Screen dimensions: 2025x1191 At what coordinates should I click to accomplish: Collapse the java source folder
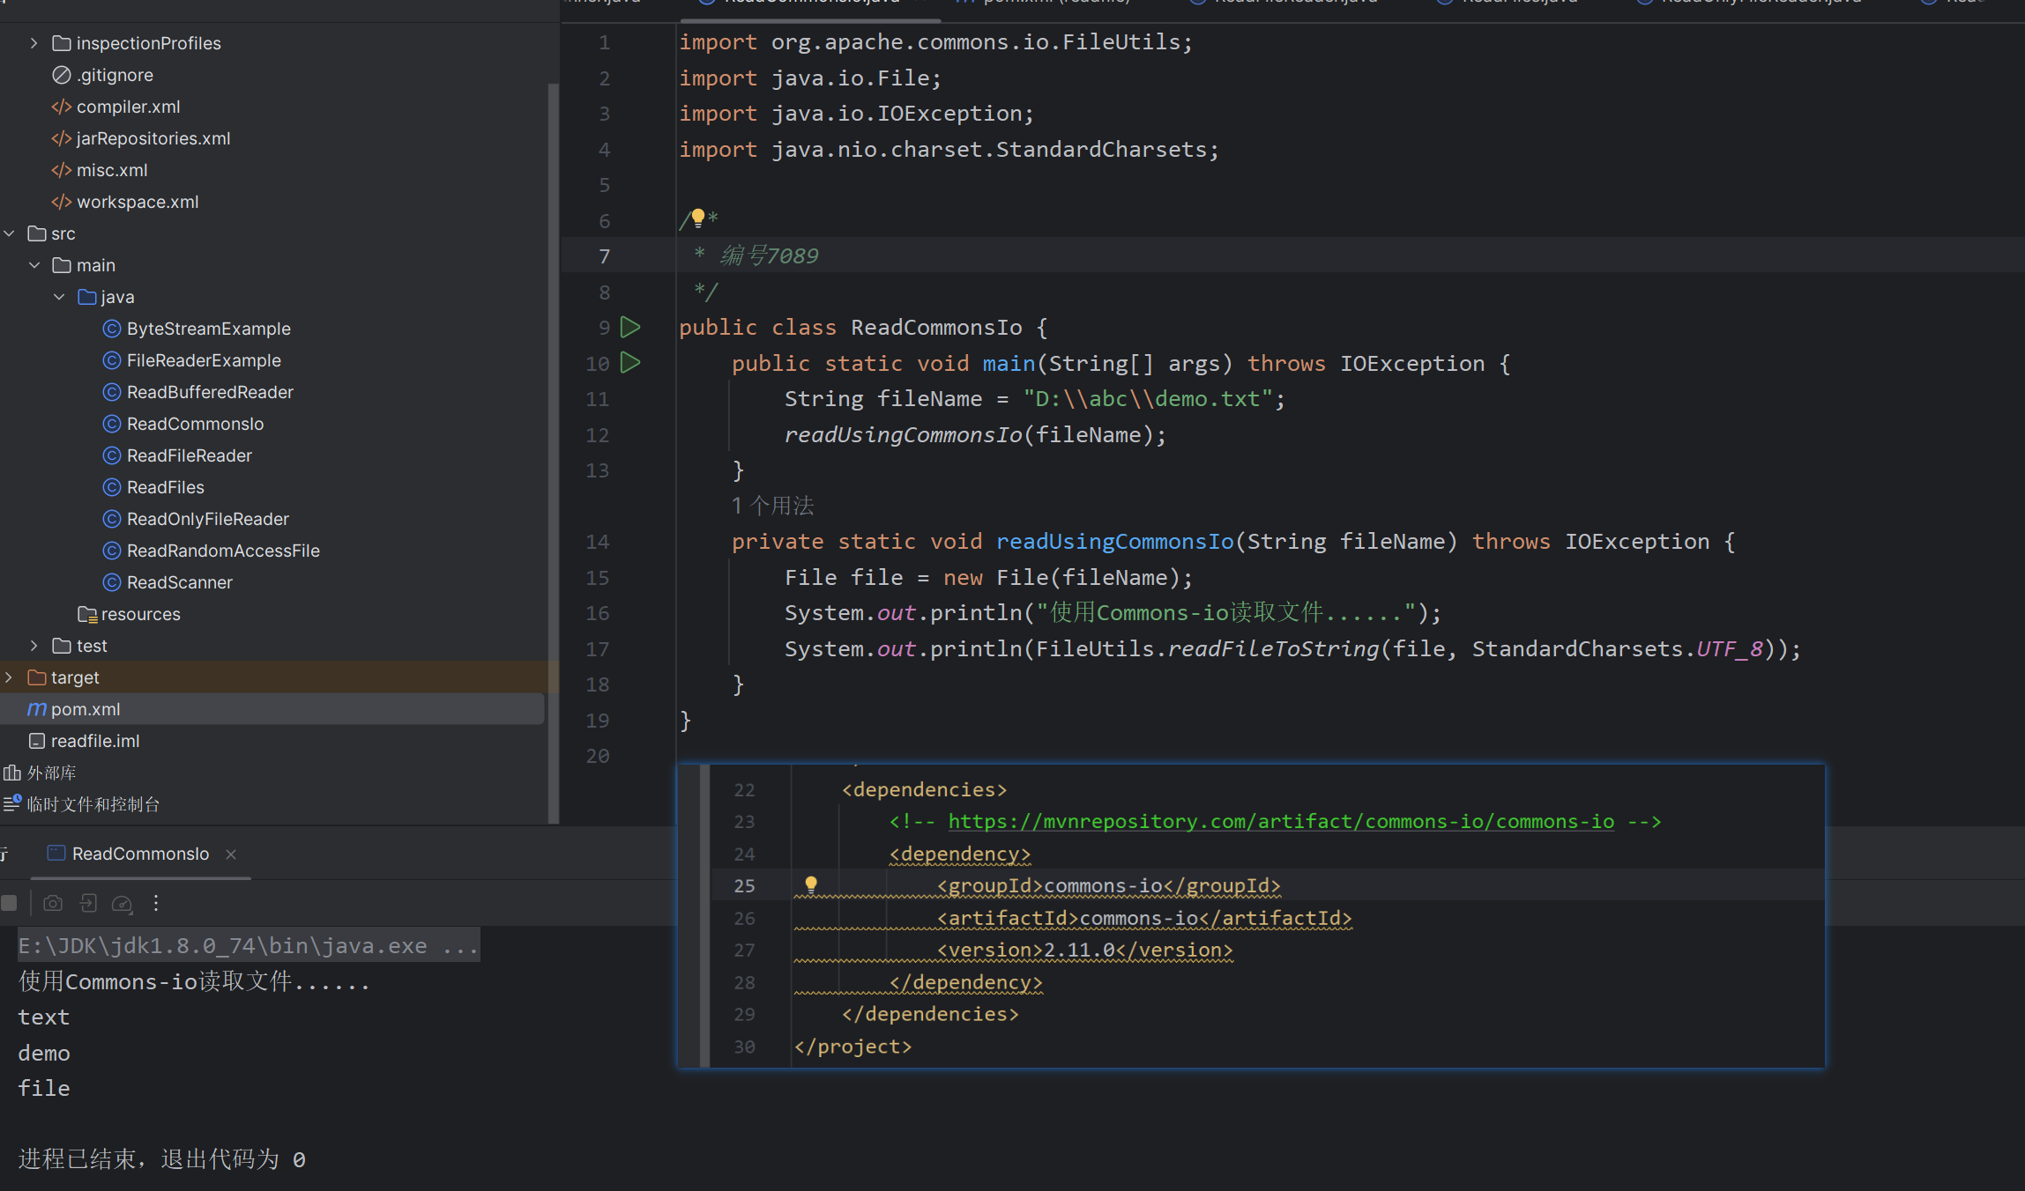(x=59, y=297)
